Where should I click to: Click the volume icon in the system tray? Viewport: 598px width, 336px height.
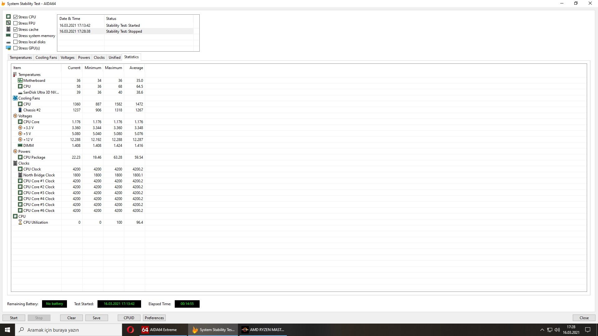(557, 330)
